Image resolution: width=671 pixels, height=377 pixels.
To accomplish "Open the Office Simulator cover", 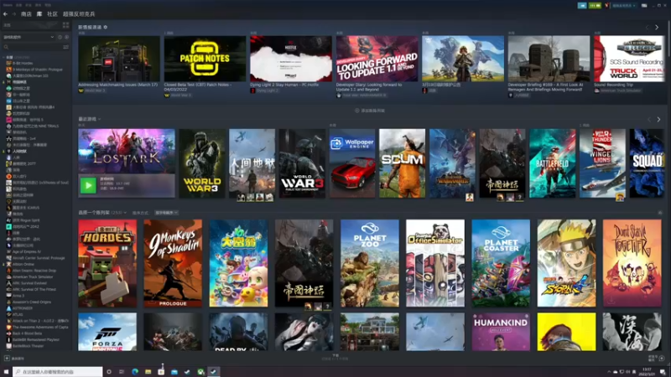I will click(x=435, y=263).
